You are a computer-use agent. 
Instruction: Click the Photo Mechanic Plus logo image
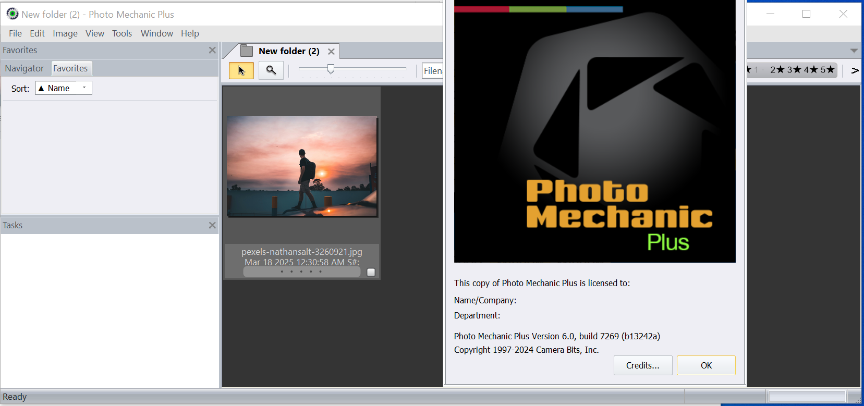click(595, 131)
